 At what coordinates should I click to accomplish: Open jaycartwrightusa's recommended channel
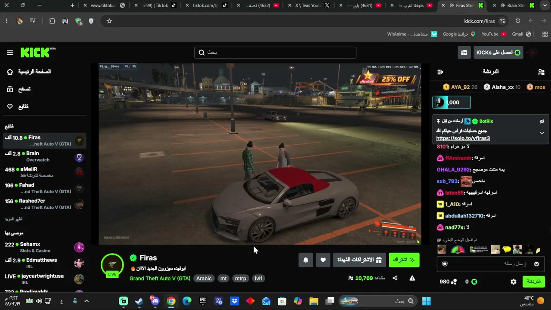pyautogui.click(x=45, y=279)
